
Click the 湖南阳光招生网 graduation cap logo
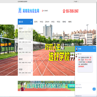coord(20,11)
